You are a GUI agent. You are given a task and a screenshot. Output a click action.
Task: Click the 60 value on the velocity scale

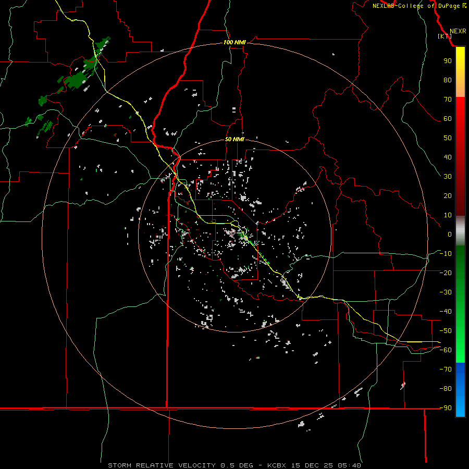click(x=448, y=118)
